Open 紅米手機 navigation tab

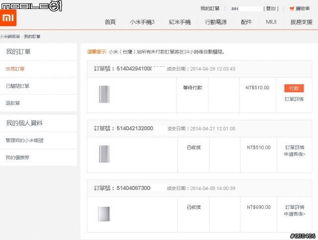pyautogui.click(x=180, y=22)
